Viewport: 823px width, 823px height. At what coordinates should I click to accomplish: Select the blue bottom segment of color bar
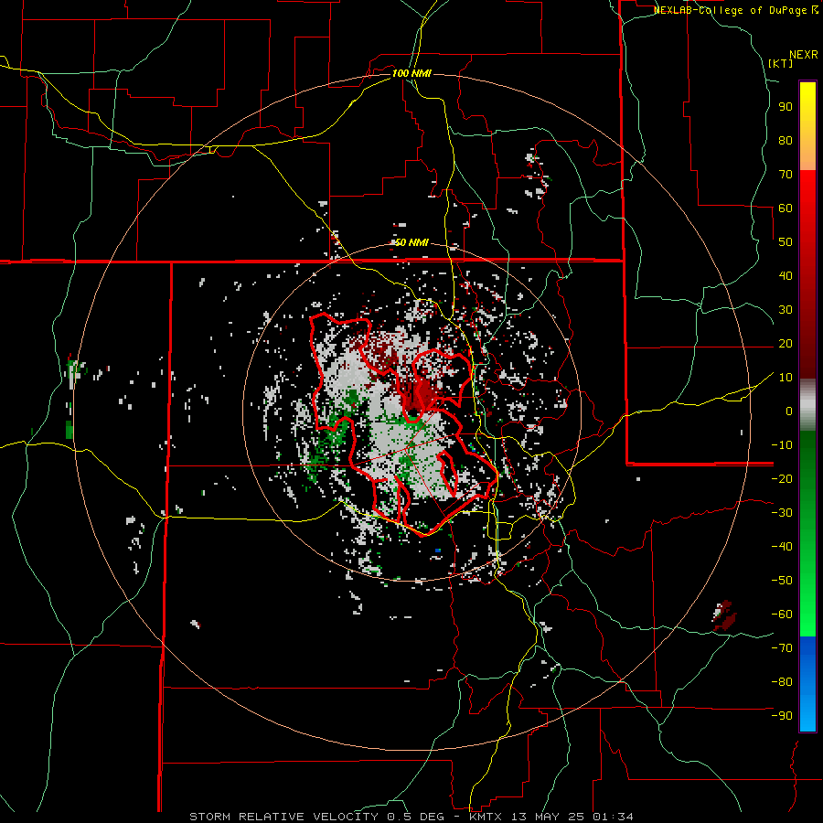(x=807, y=684)
